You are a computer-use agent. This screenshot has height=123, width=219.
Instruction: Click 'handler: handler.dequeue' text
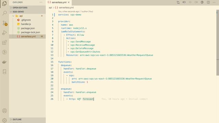point(80,69)
